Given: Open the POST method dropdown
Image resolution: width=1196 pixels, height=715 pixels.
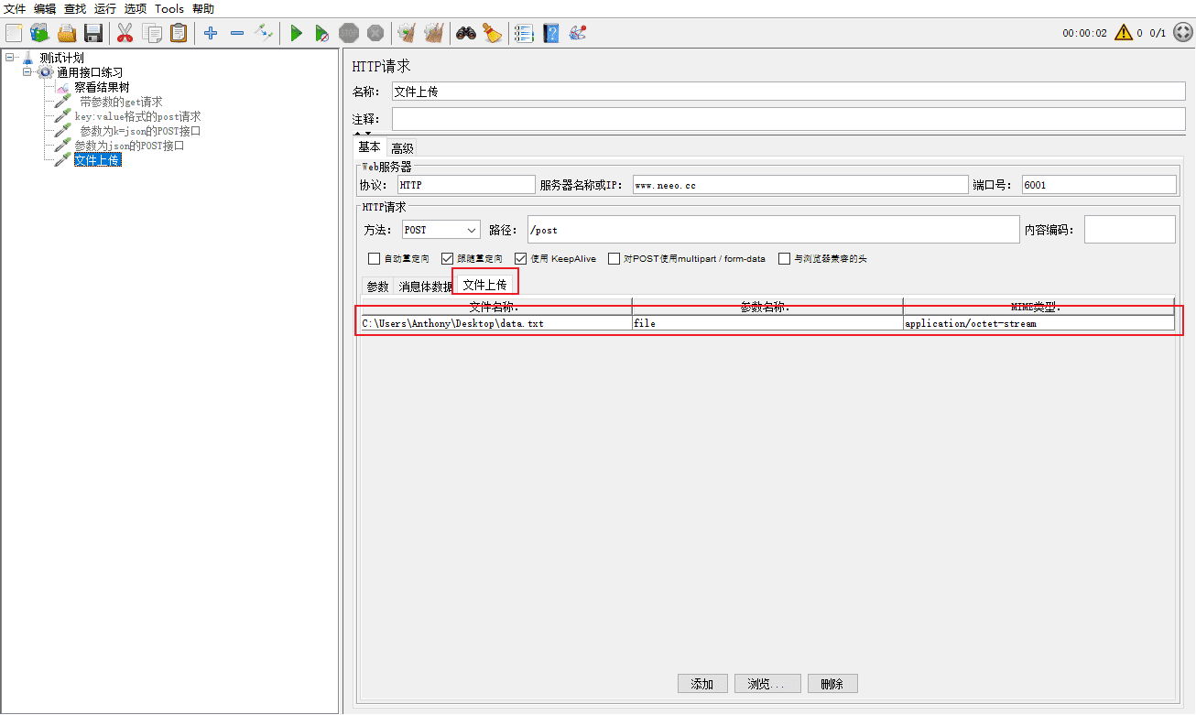Looking at the screenshot, I should 440,230.
